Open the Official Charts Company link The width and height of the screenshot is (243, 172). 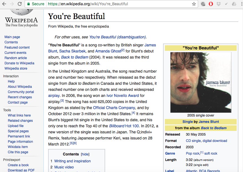pos(114,108)
